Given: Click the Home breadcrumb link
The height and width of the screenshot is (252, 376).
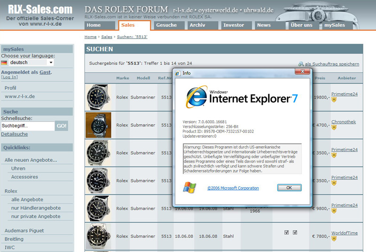Looking at the screenshot, I should coord(90,37).
